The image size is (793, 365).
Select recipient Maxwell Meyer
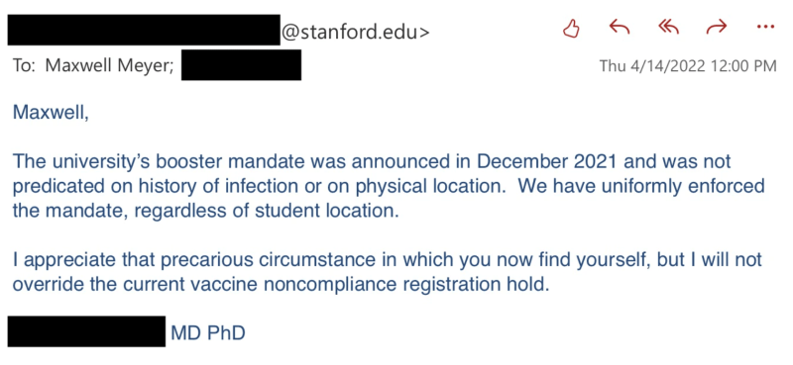click(x=110, y=66)
